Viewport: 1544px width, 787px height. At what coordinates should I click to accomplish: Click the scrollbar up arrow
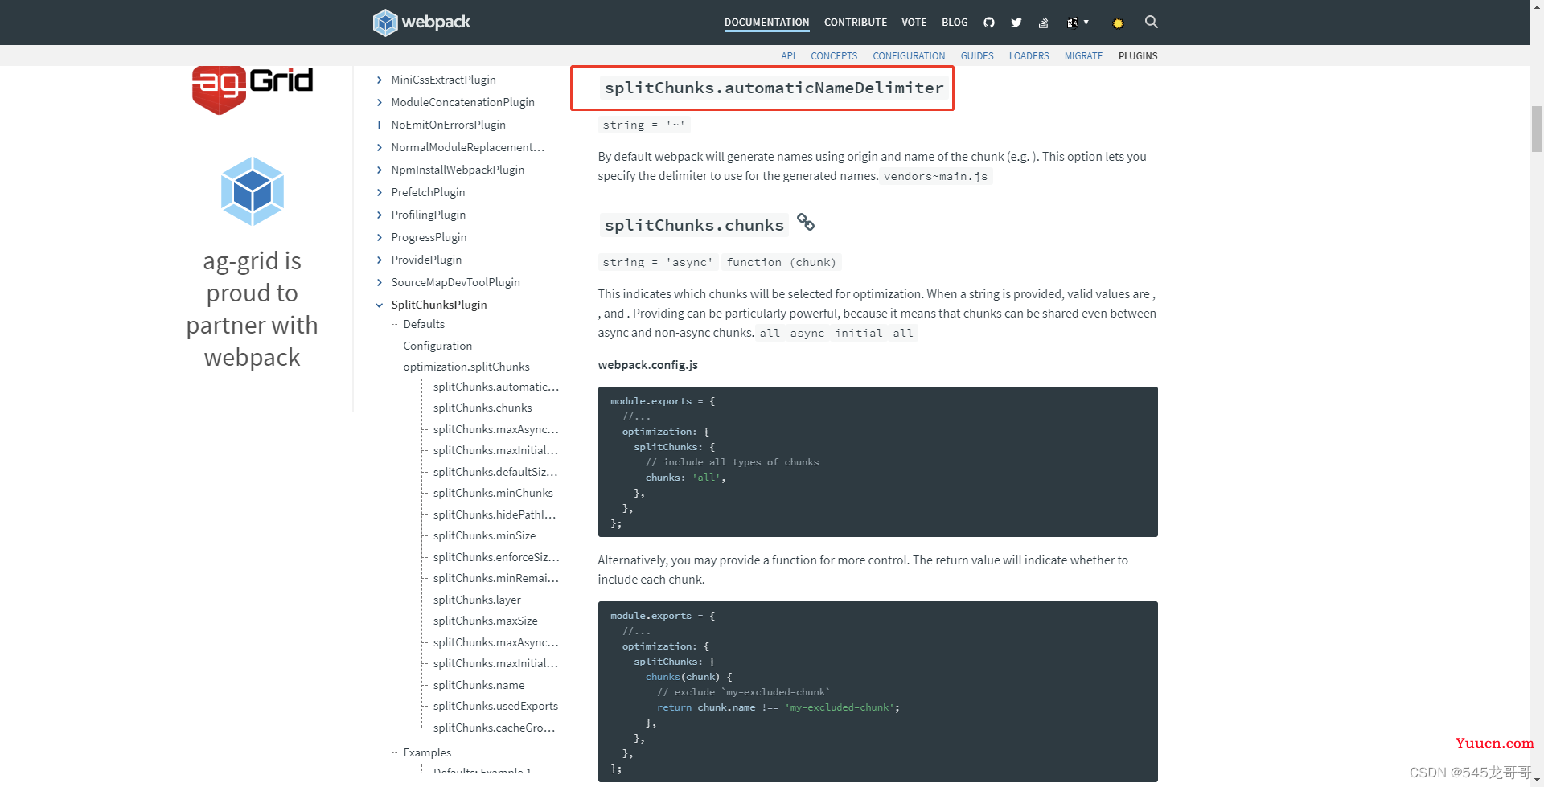(x=1537, y=6)
